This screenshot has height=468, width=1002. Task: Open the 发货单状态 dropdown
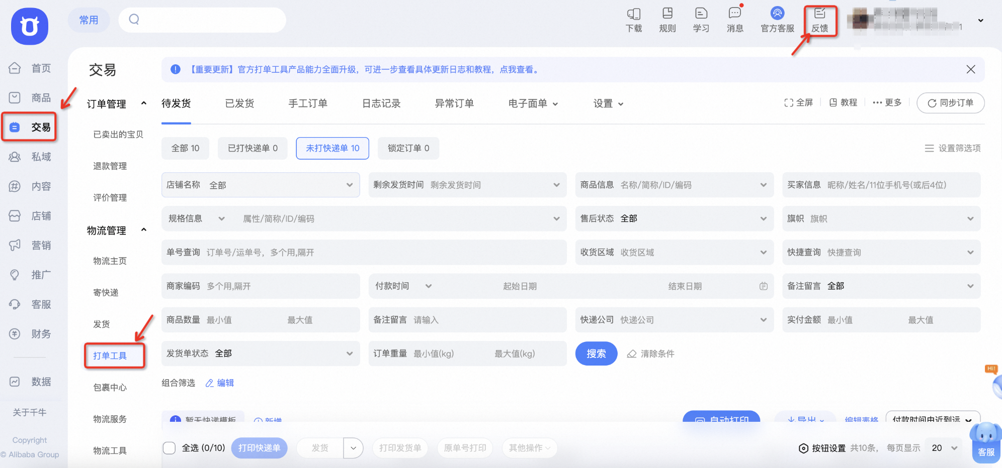(261, 354)
